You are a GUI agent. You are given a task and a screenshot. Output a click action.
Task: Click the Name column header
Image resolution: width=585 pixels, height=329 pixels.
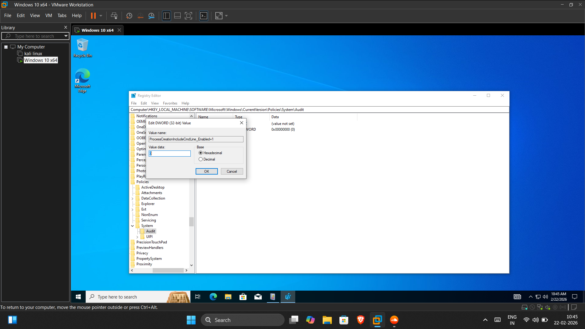pos(215,117)
